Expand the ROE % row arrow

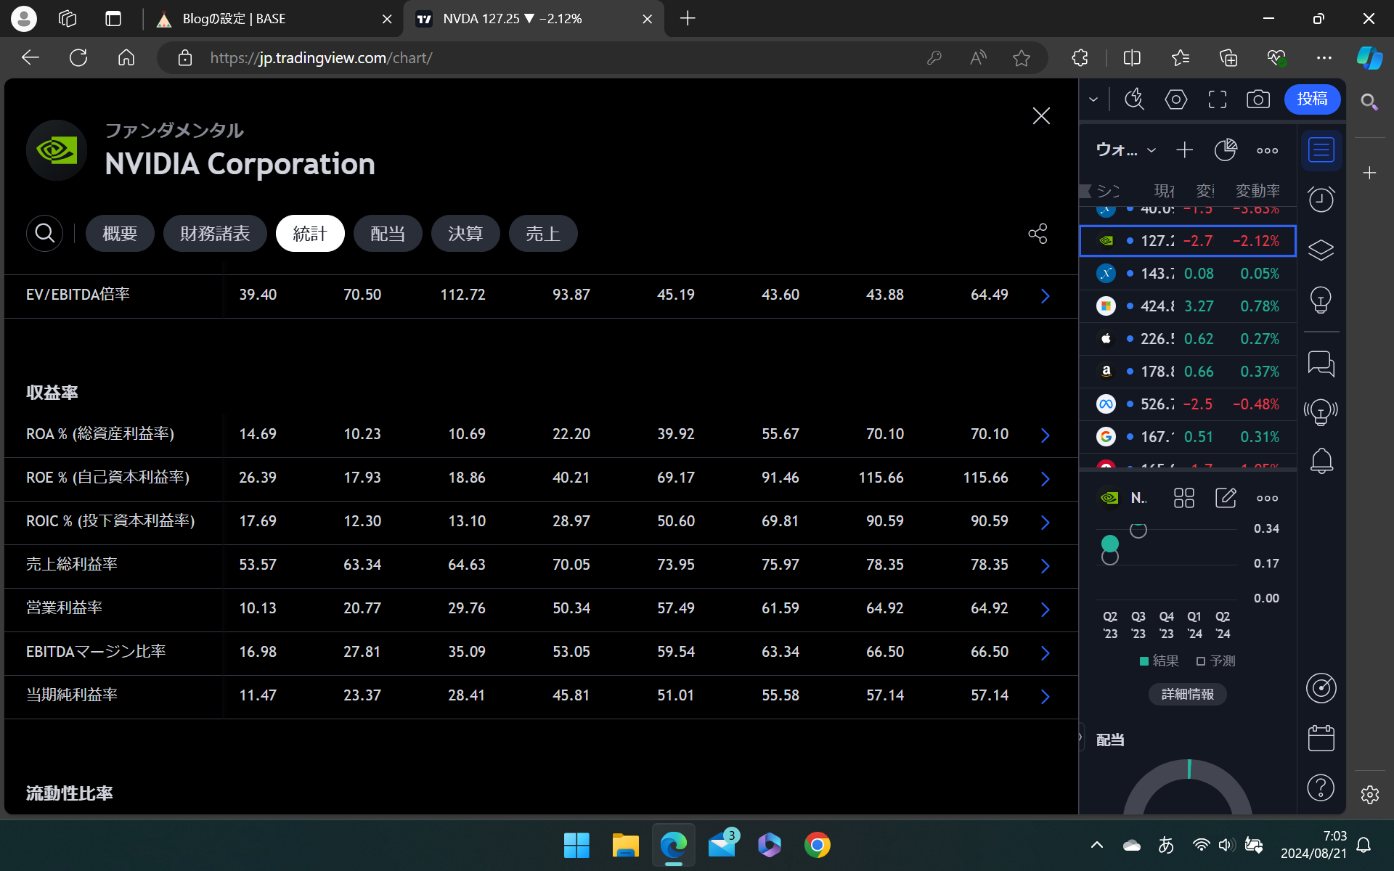click(x=1045, y=478)
